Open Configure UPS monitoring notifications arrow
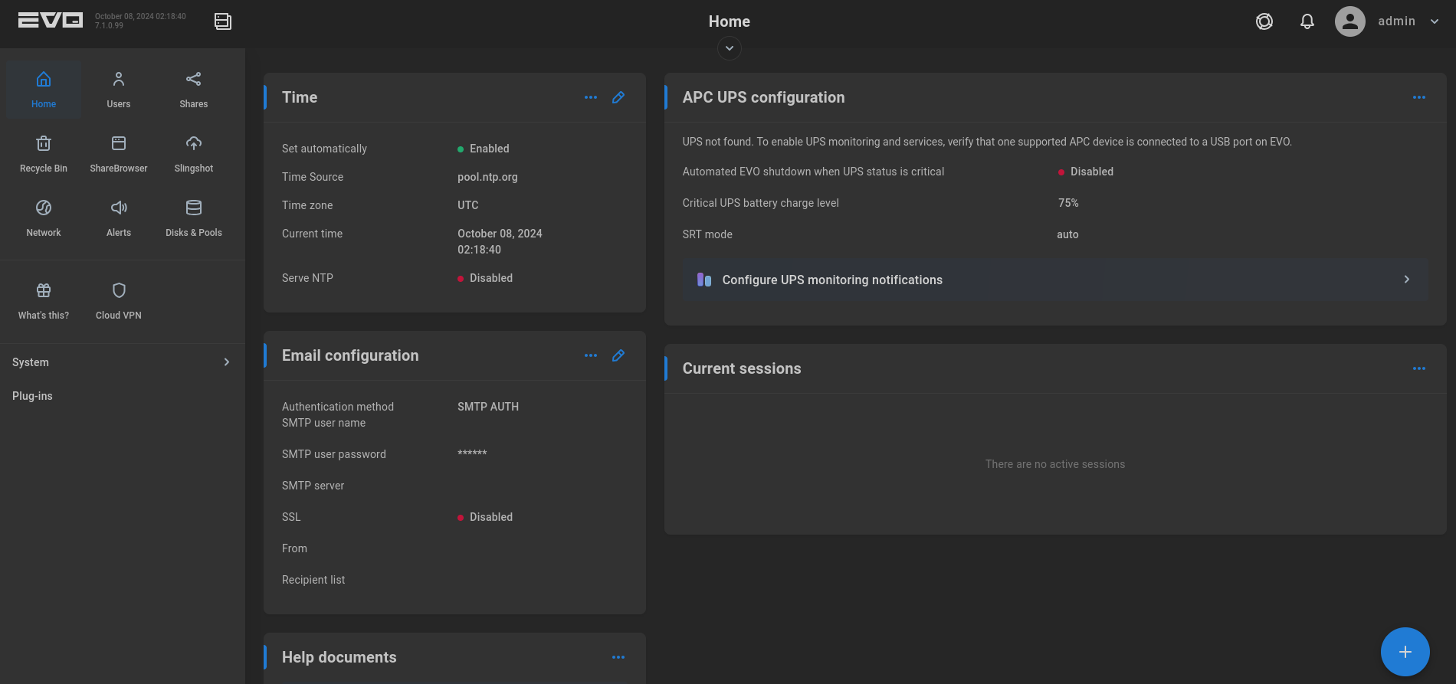This screenshot has height=684, width=1456. 1407,280
